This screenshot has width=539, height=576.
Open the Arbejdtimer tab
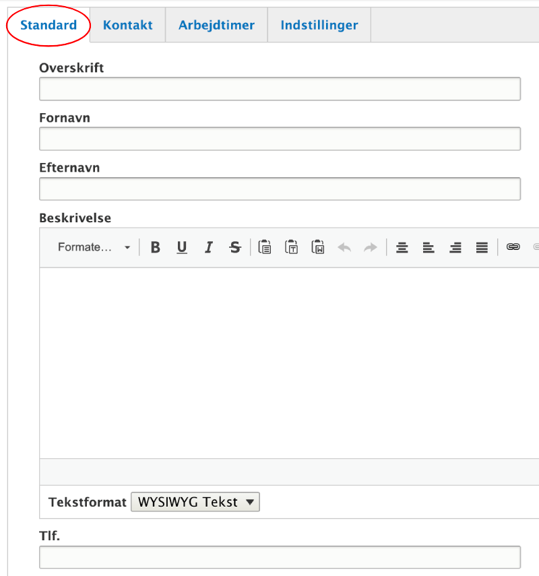click(x=216, y=26)
